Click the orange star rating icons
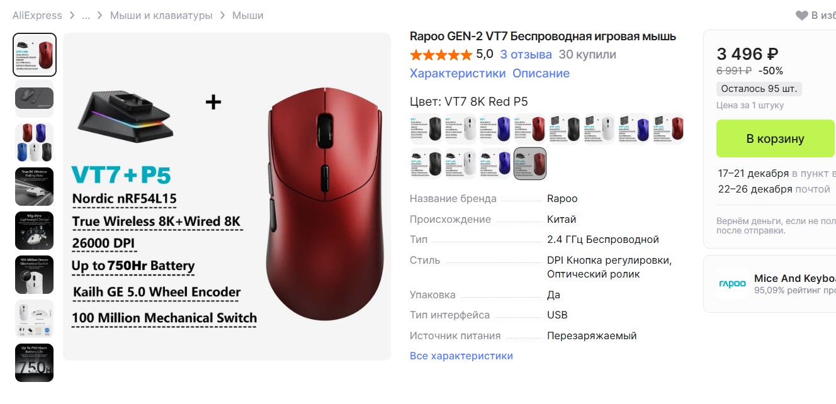This screenshot has width=836, height=404. [x=441, y=55]
